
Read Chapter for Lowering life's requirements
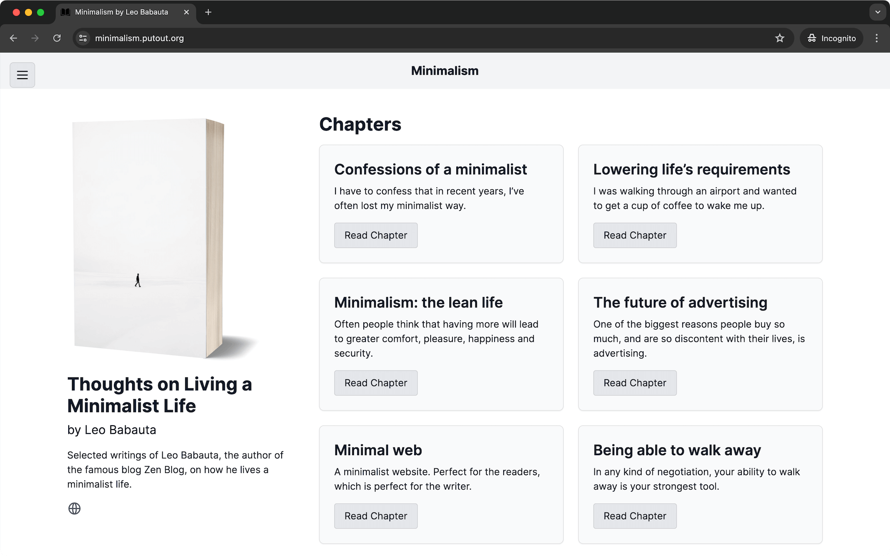pyautogui.click(x=635, y=235)
